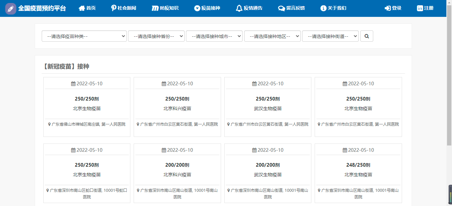Screen dimensions: 452x206
Task: Click the chat bubbles icon beside 留言反馈
Action: pos(282,8)
